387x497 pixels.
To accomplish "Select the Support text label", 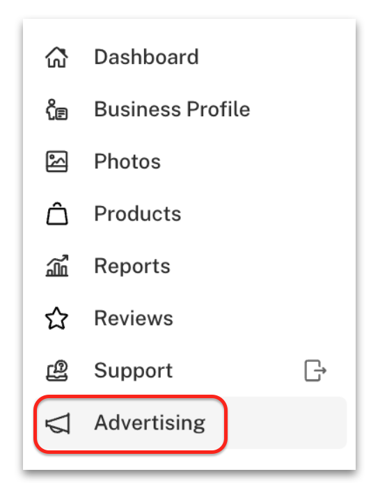I will coord(134,371).
